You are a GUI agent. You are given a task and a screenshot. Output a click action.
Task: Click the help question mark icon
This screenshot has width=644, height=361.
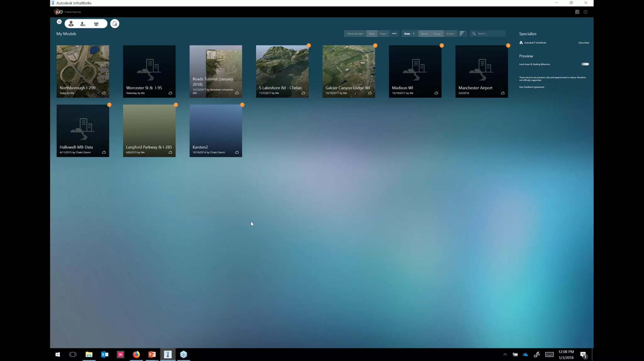pyautogui.click(x=585, y=12)
